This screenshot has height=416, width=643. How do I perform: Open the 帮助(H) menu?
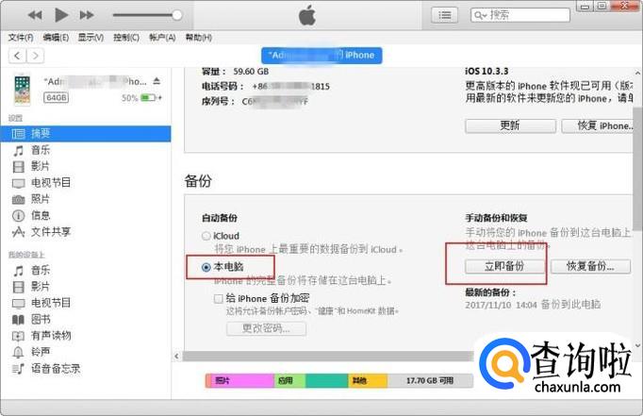(x=199, y=38)
